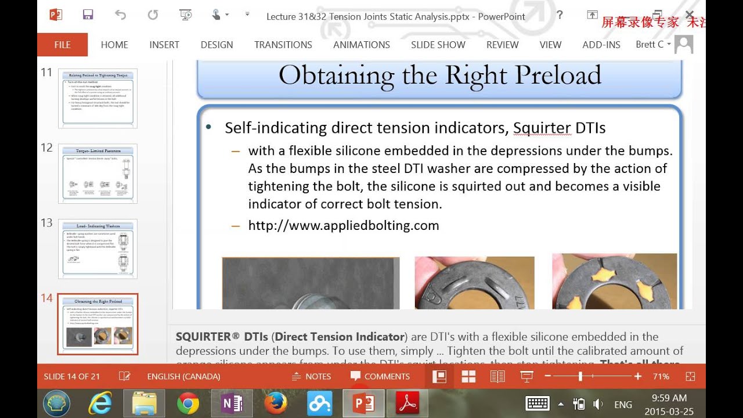The height and width of the screenshot is (418, 743).
Task: Open the SLIDE SHOW ribbon tab
Action: 438,45
